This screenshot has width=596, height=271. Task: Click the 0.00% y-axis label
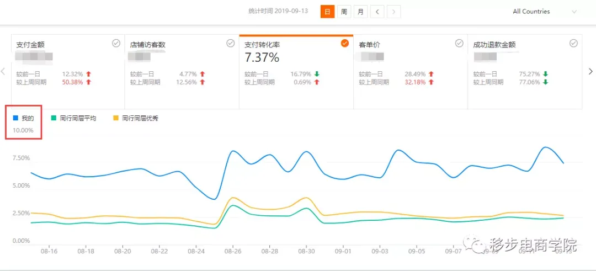click(x=22, y=241)
